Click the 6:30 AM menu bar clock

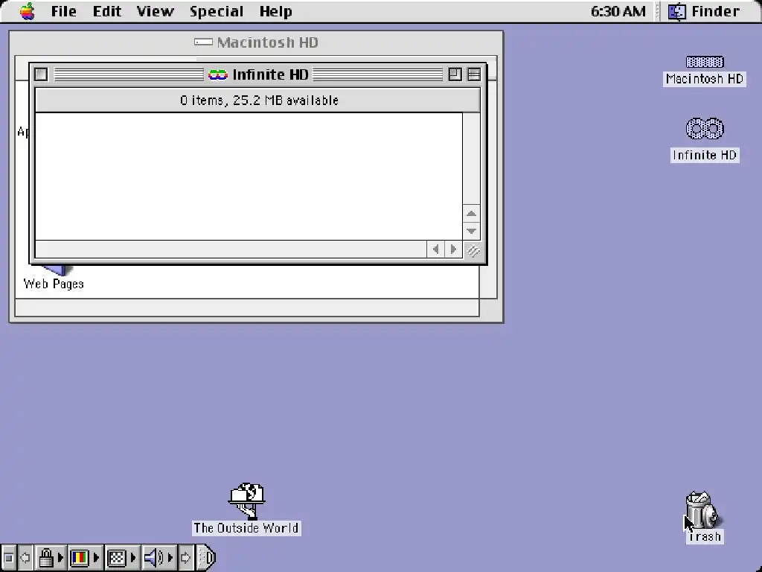point(618,11)
